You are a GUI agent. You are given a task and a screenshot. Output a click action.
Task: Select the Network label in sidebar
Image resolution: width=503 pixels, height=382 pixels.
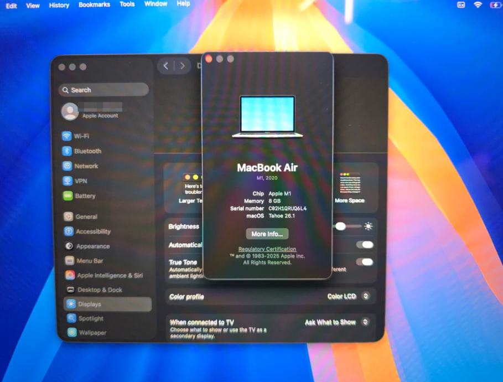tap(86, 166)
